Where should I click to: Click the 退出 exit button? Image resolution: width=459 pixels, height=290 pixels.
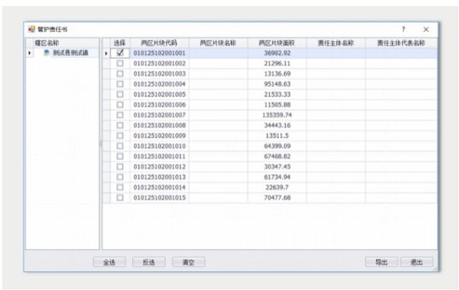click(x=416, y=262)
